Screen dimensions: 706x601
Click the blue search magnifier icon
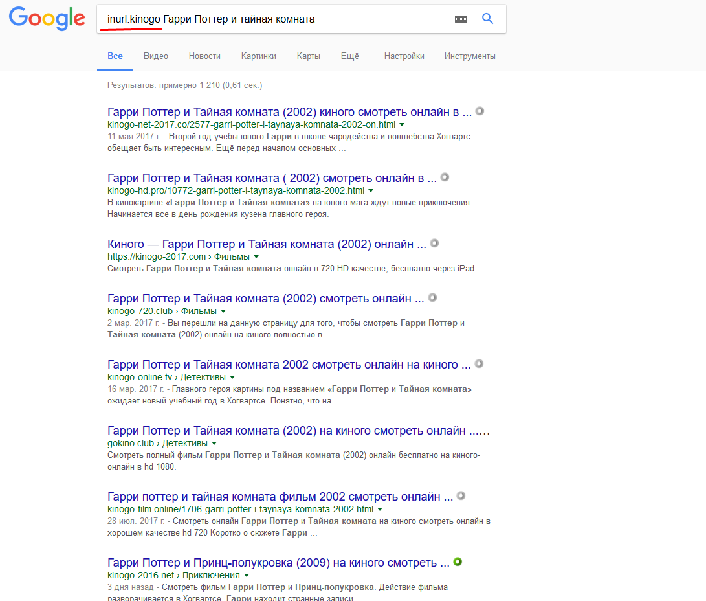488,19
